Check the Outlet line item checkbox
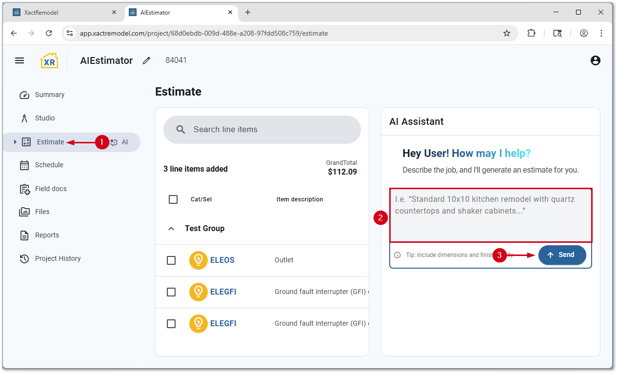Viewport: 617px width, 373px height. tap(171, 260)
